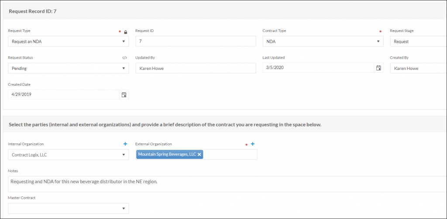Click the Updated By field showing Karen Howe
This screenshot has height=219, width=447.
point(195,68)
